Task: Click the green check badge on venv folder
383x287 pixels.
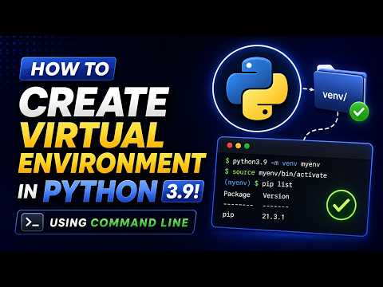Action: [359, 112]
